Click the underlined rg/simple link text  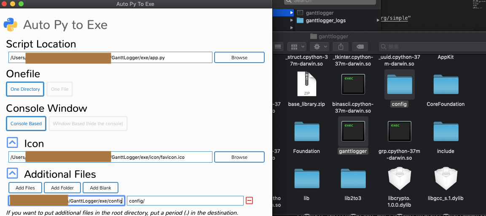[394, 18]
